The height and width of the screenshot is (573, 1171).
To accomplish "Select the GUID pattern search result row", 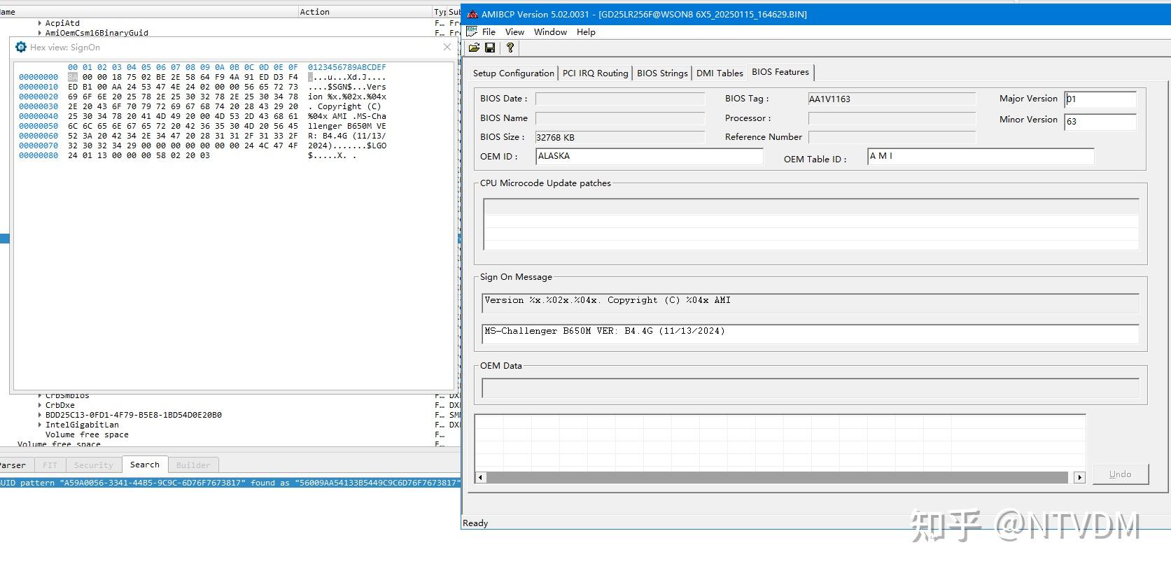I will [230, 483].
